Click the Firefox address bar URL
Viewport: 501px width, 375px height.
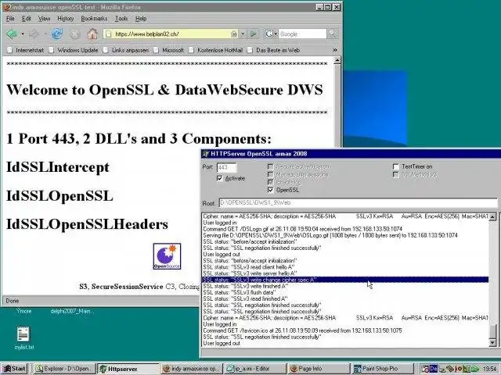point(171,34)
